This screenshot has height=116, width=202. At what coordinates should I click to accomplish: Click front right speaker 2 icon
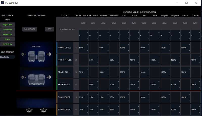49,54
